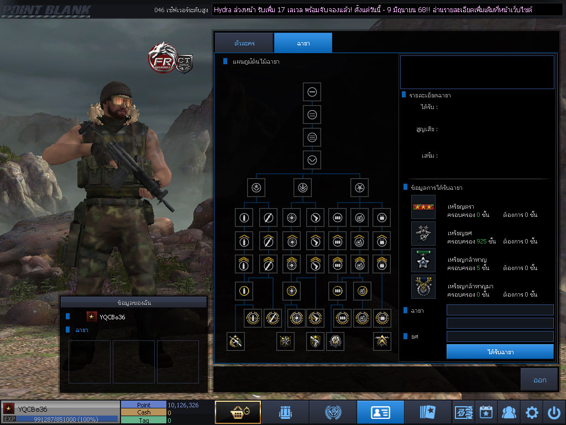The width and height of the screenshot is (566, 425).
Task: Select the laurel-wreathed knife title icon
Action: (x=272, y=318)
